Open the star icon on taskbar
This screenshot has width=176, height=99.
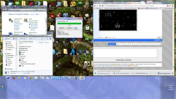click(20, 78)
